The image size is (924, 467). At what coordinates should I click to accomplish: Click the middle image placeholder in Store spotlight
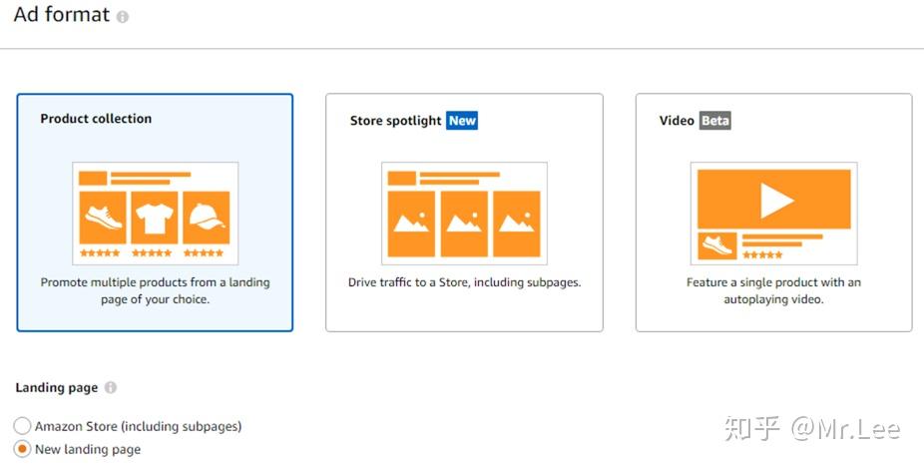tap(464, 223)
